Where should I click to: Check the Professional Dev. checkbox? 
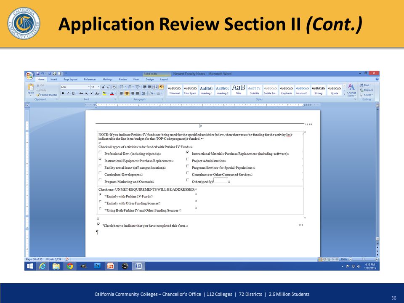100,152
